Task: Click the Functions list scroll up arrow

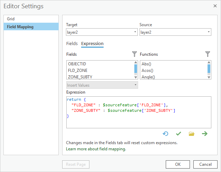Action: [x=209, y=62]
